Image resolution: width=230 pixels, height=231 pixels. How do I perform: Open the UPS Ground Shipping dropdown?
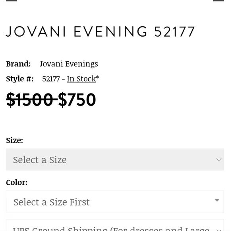click(x=115, y=225)
